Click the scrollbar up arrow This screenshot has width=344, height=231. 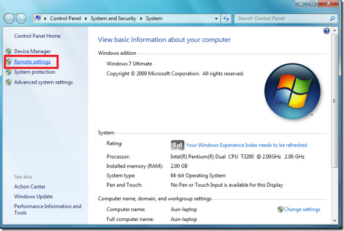click(x=335, y=31)
